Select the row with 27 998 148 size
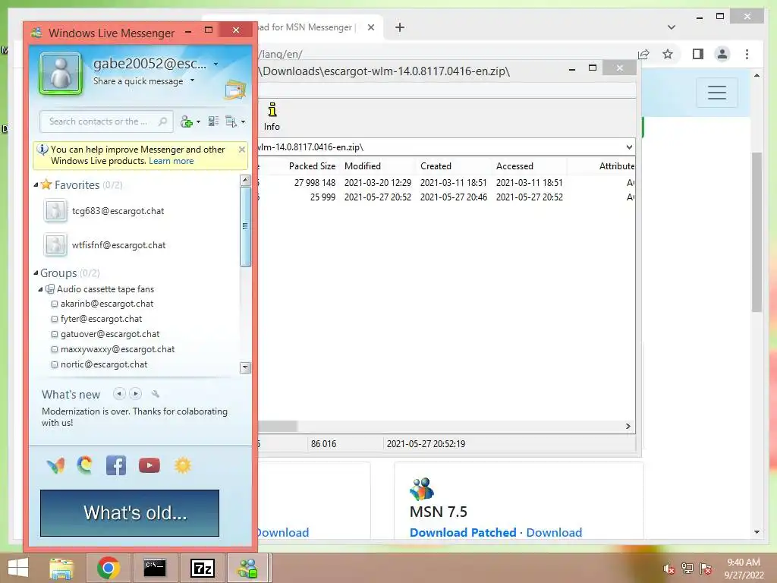The height and width of the screenshot is (583, 777). click(446, 183)
